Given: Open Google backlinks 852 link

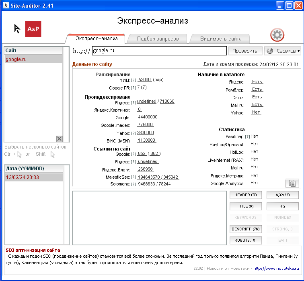Looking at the screenshot, I should [x=142, y=153].
